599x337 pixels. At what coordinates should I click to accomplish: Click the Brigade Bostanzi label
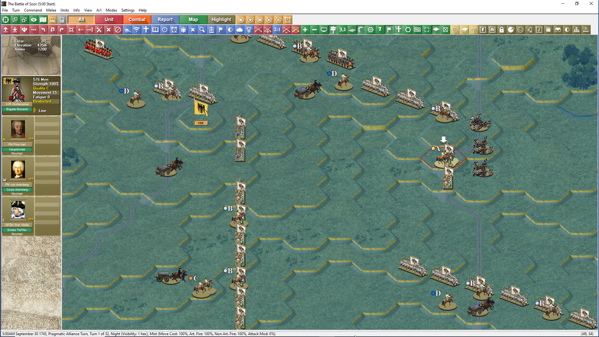coord(17,110)
